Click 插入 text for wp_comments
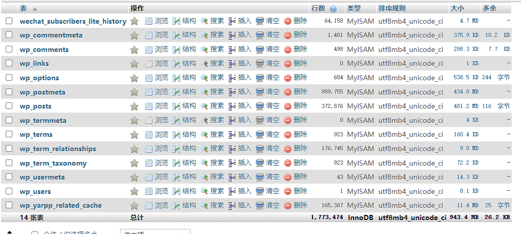 coord(245,49)
